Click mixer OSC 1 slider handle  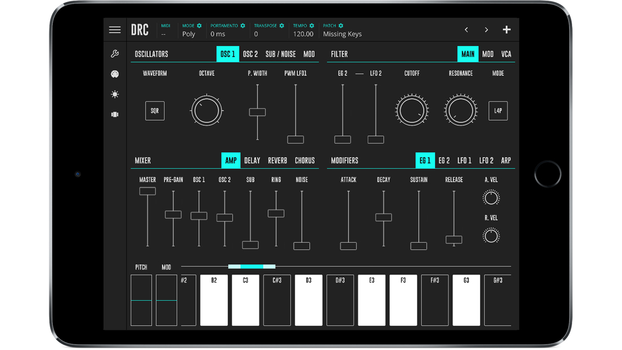tap(199, 216)
